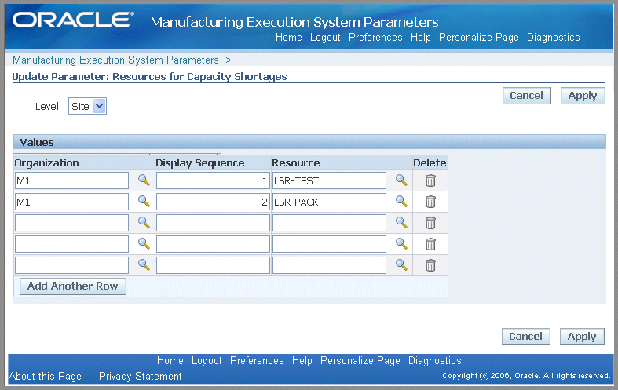Select Logout in the footer
The height and width of the screenshot is (390, 618).
[x=207, y=360]
